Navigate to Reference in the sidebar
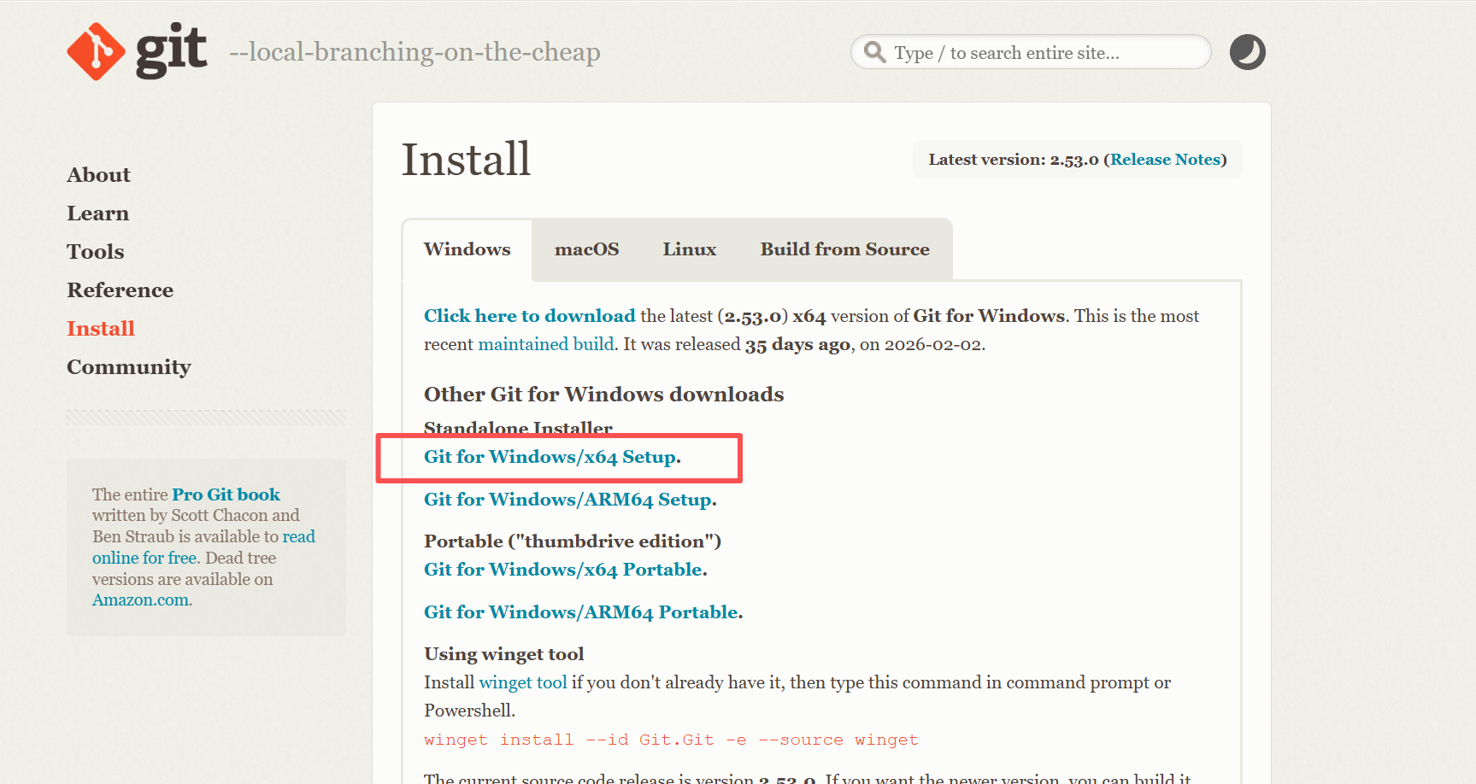This screenshot has width=1476, height=784. (120, 290)
